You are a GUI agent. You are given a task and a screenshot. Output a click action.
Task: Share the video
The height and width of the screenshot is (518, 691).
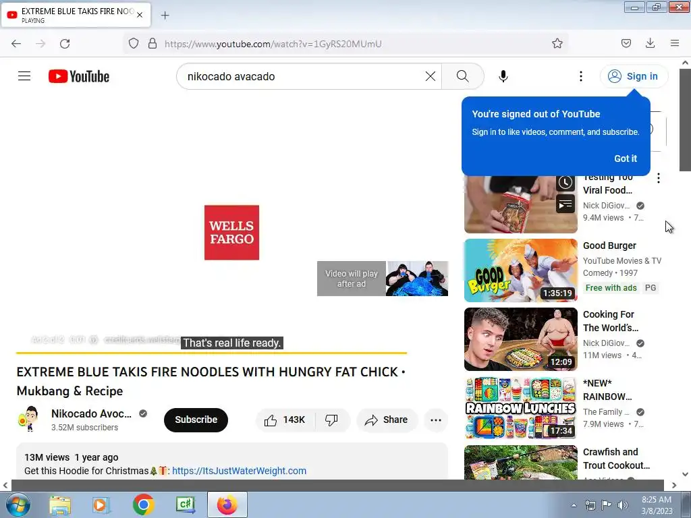pos(387,420)
